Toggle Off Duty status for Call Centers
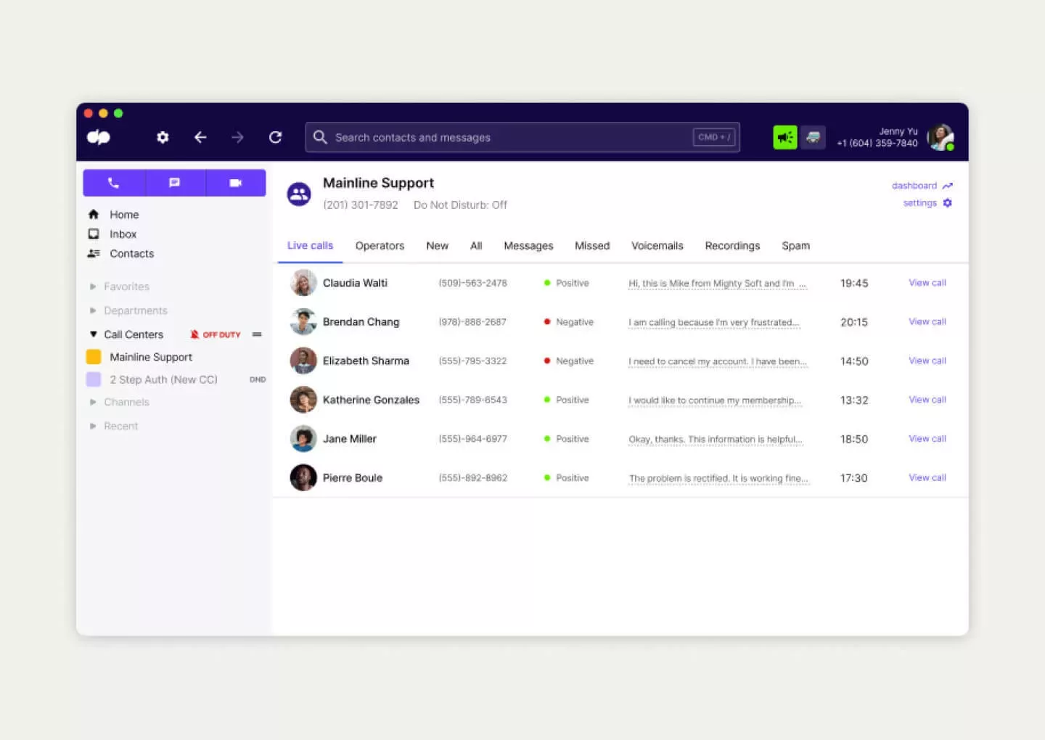Viewport: 1045px width, 740px height. click(x=216, y=334)
